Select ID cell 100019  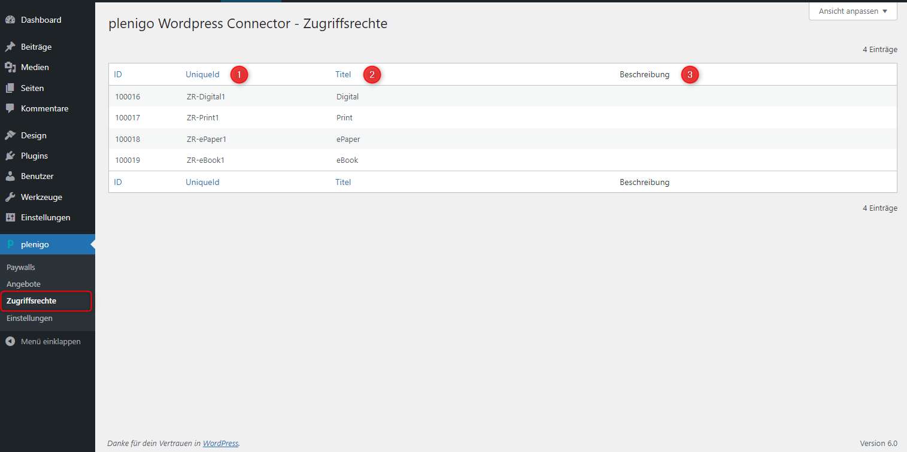(x=128, y=160)
